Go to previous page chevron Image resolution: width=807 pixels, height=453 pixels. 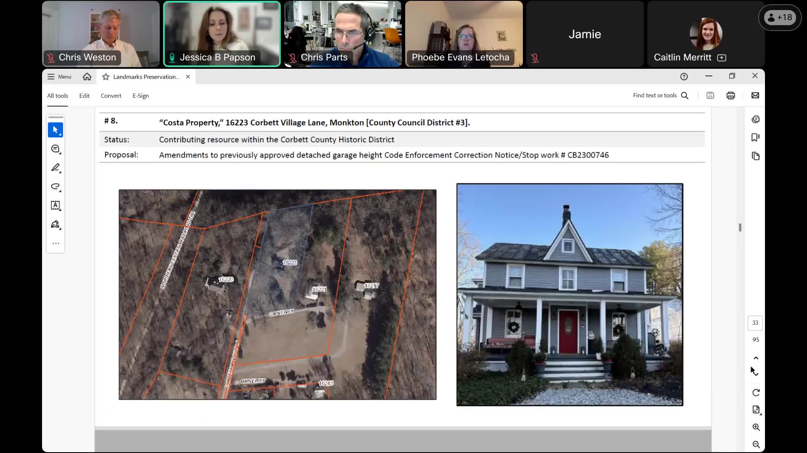756,358
